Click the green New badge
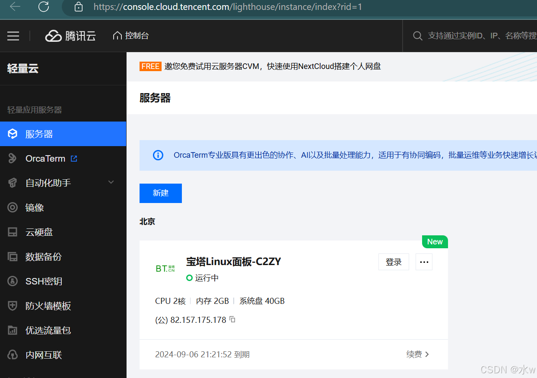 pyautogui.click(x=435, y=242)
